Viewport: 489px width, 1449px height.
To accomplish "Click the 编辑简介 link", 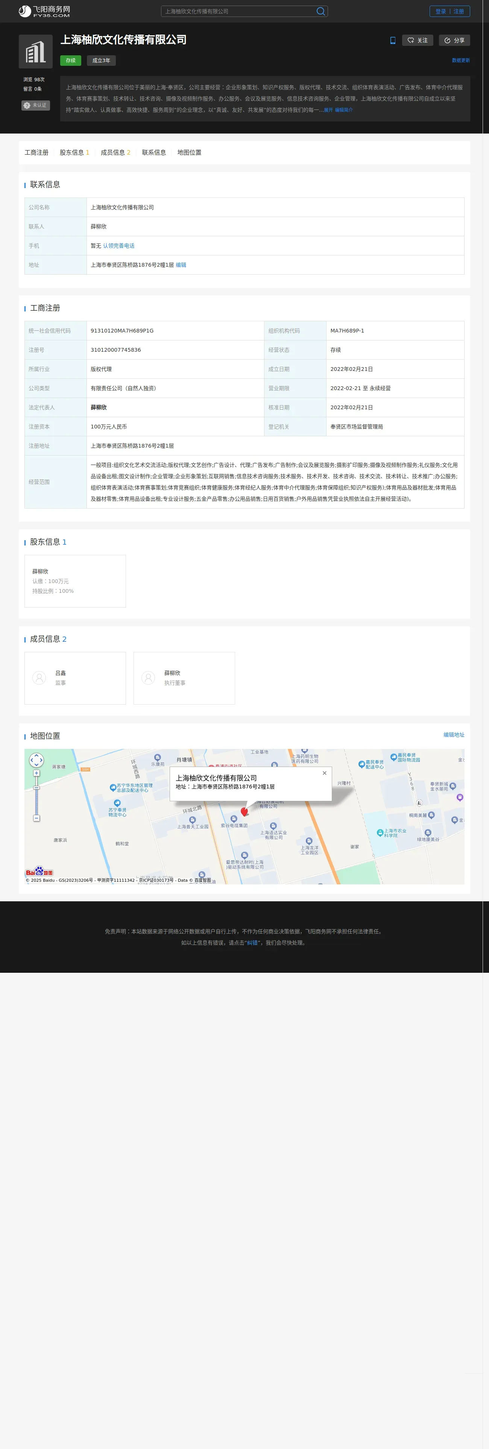I will [344, 110].
